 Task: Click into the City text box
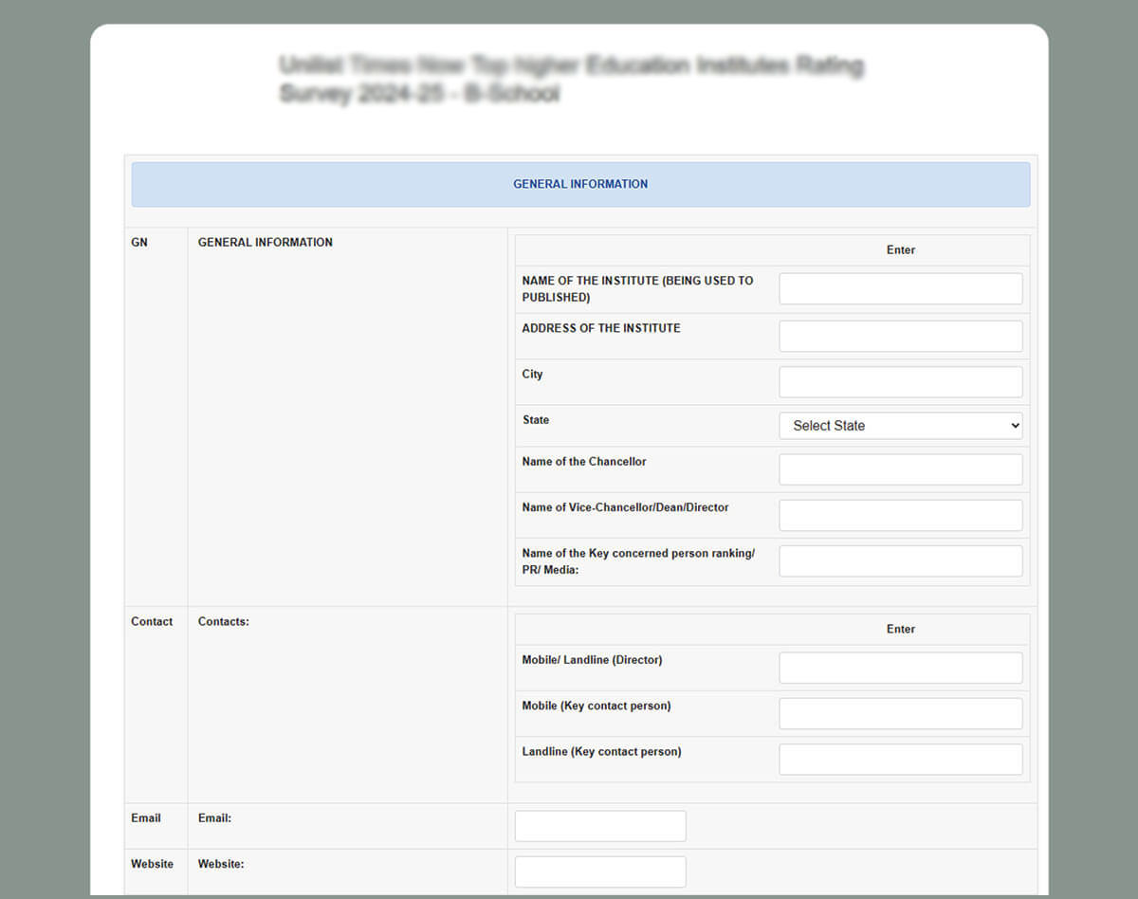(x=900, y=382)
